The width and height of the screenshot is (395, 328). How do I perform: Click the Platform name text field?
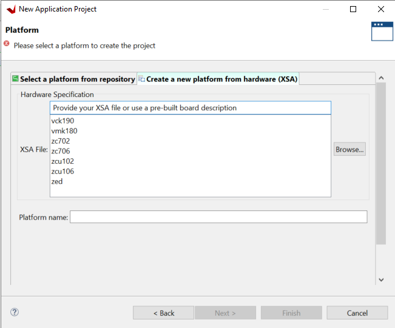(x=218, y=217)
